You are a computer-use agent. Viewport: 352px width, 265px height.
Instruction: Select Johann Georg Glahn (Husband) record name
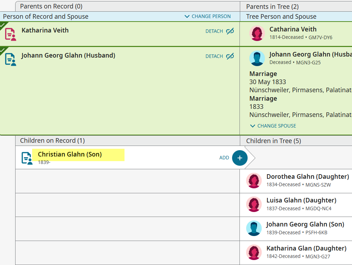[68, 55]
